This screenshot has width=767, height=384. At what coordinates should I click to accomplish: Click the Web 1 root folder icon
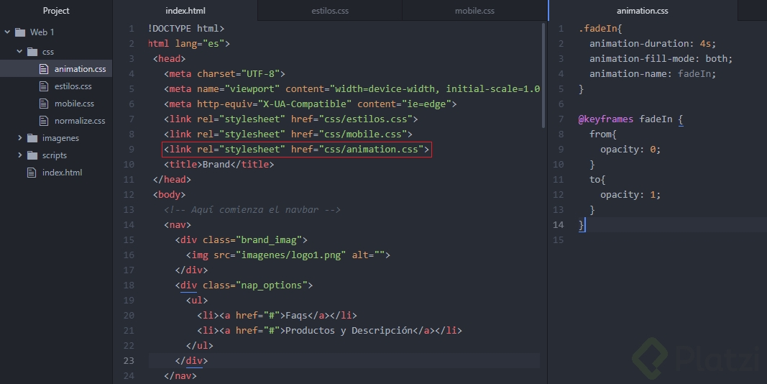point(19,32)
